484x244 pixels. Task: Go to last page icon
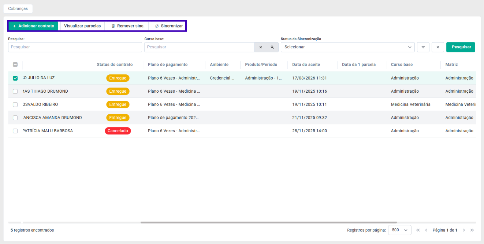472,230
